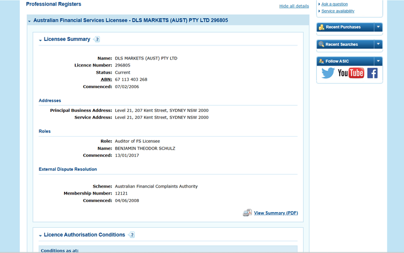Open the View Summary (PDF) link
Screen dimensions: 404x253
coord(276,213)
